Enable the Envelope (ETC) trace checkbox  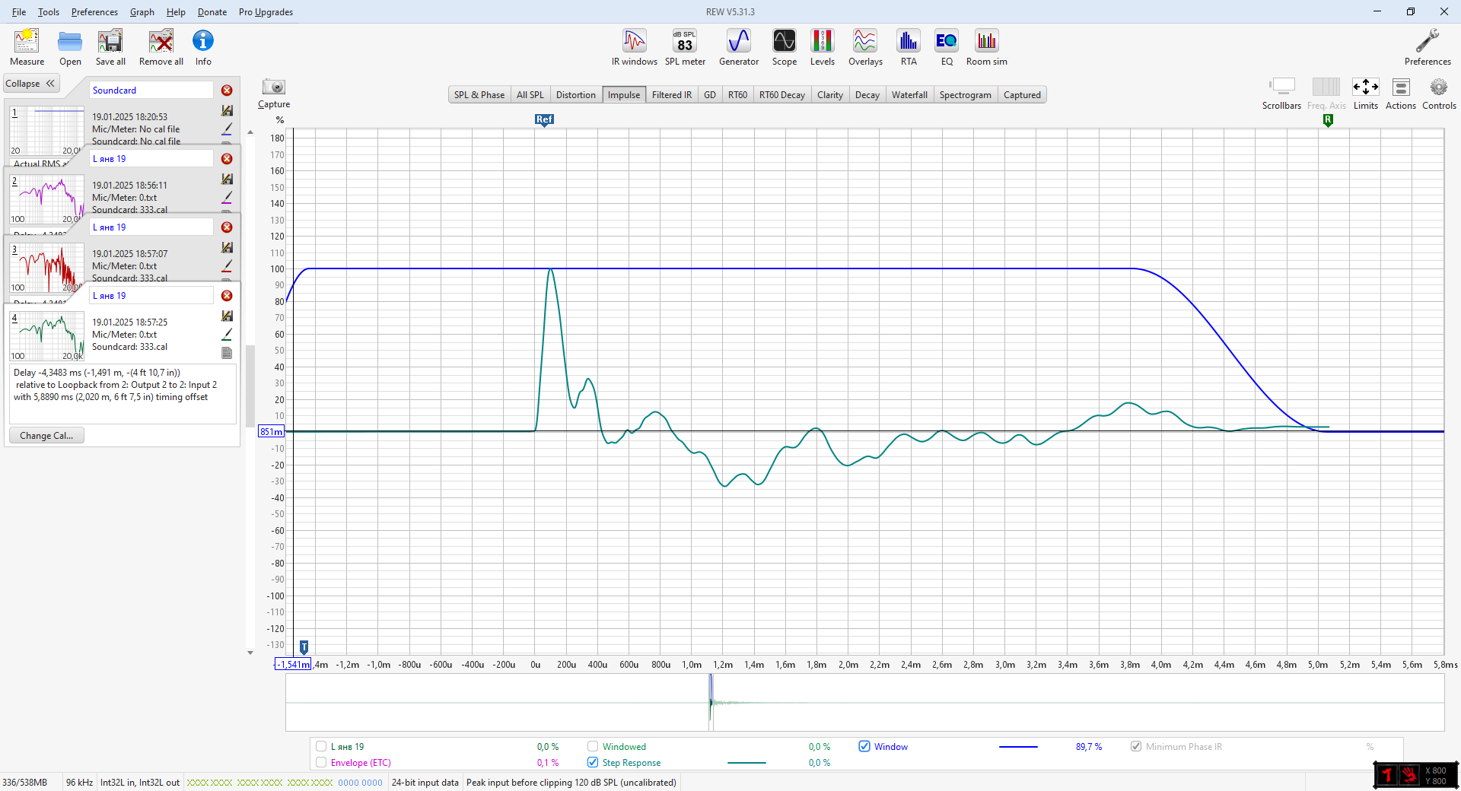[x=321, y=763]
